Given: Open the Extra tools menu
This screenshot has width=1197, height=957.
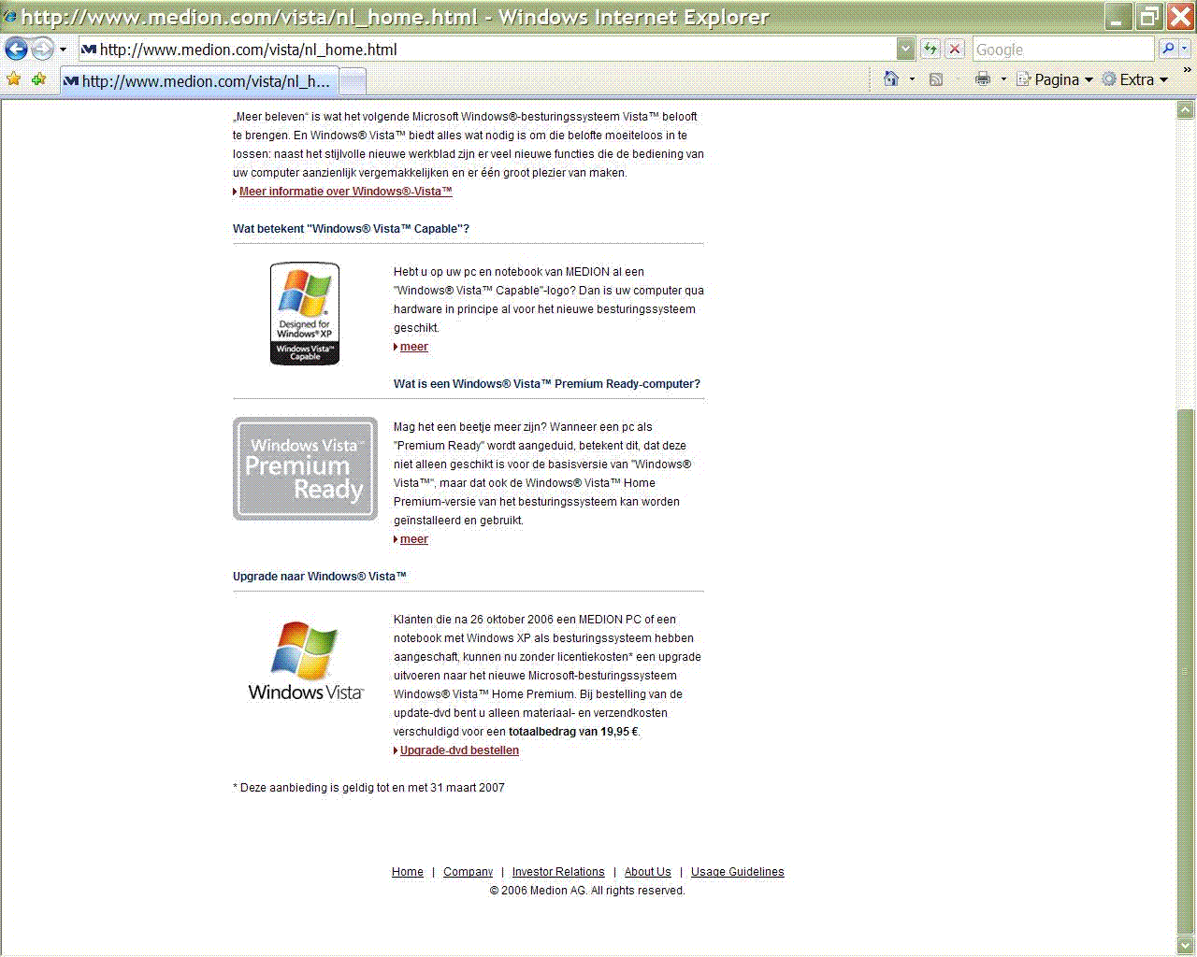Looking at the screenshot, I should [1135, 79].
